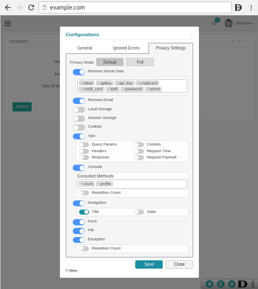Select Full privacy mode
Image resolution: width=258 pixels, height=289 pixels.
click(x=140, y=62)
